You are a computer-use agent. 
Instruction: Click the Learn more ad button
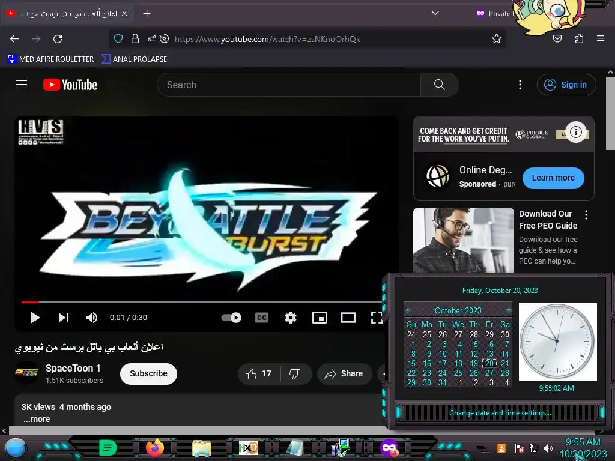click(553, 178)
